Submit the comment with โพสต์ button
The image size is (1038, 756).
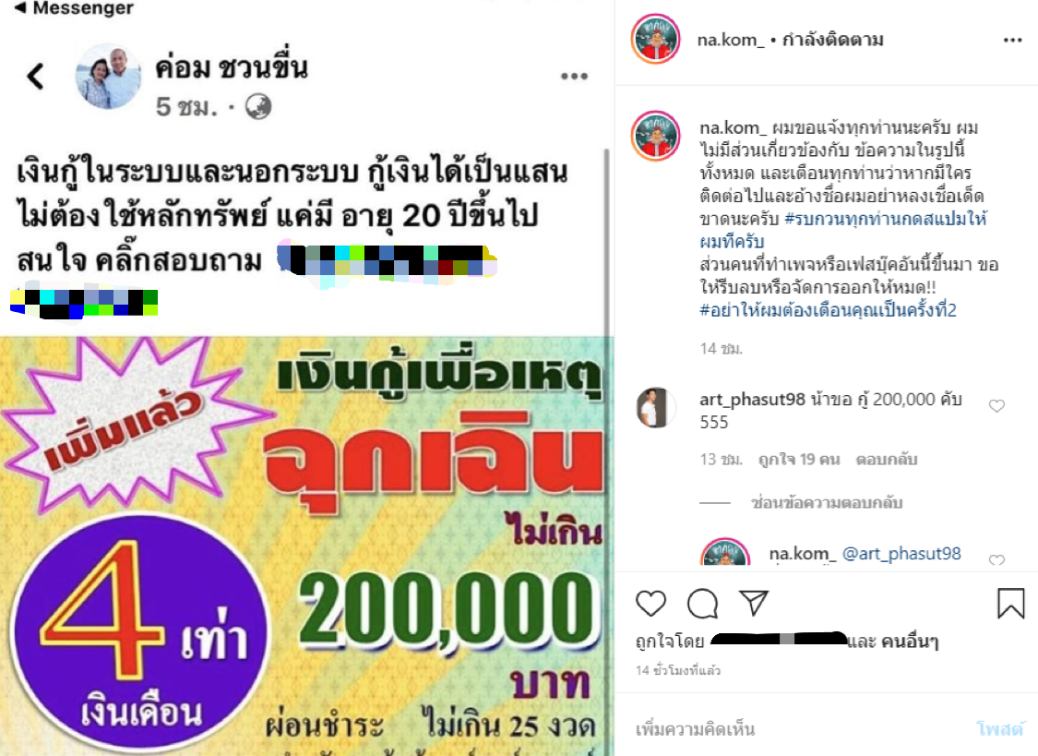[x=999, y=729]
